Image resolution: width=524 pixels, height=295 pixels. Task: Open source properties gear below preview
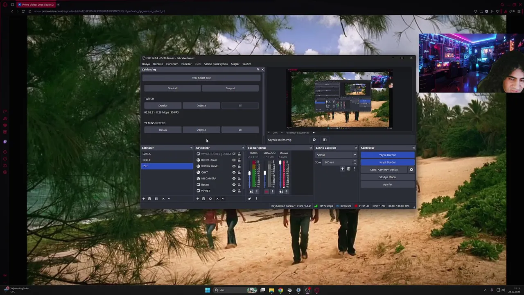point(314,140)
